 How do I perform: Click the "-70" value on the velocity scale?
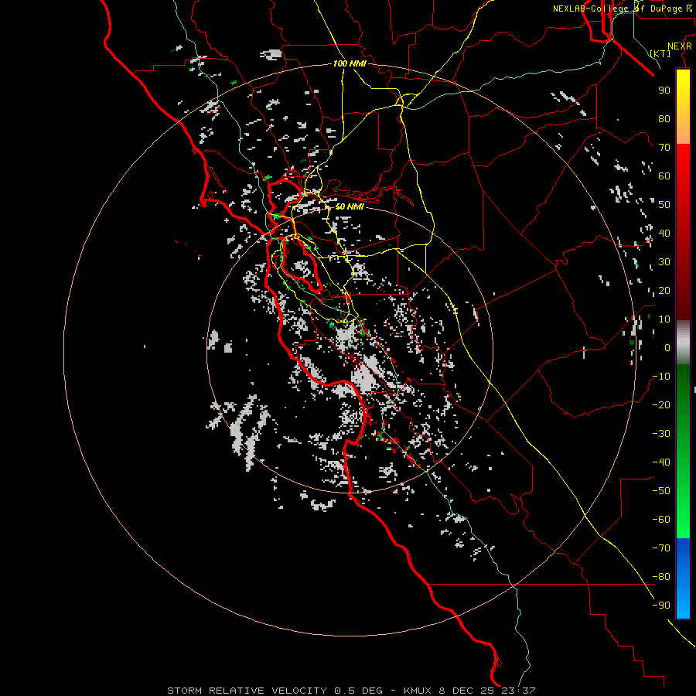coord(661,548)
